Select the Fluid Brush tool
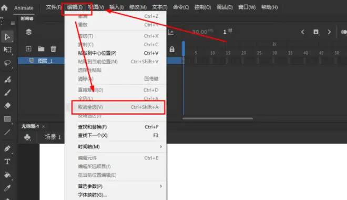This screenshot has height=200, width=347. pos(7,79)
